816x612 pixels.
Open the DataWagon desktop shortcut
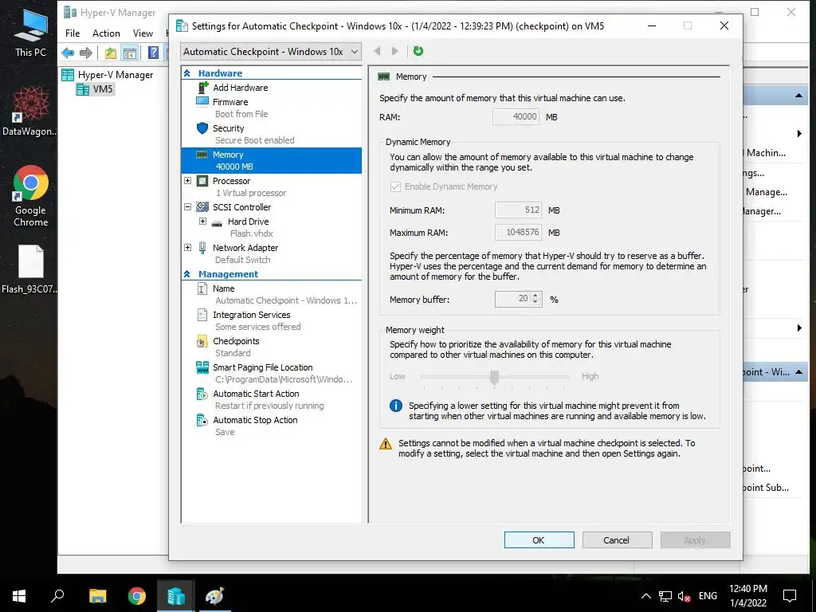pos(31,112)
